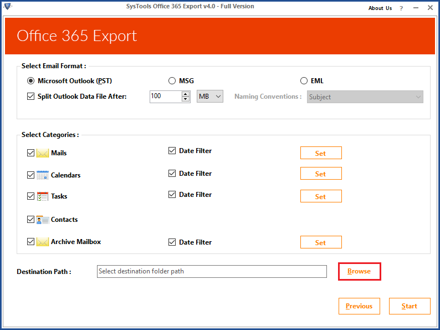Click the destination folder path field

212,271
